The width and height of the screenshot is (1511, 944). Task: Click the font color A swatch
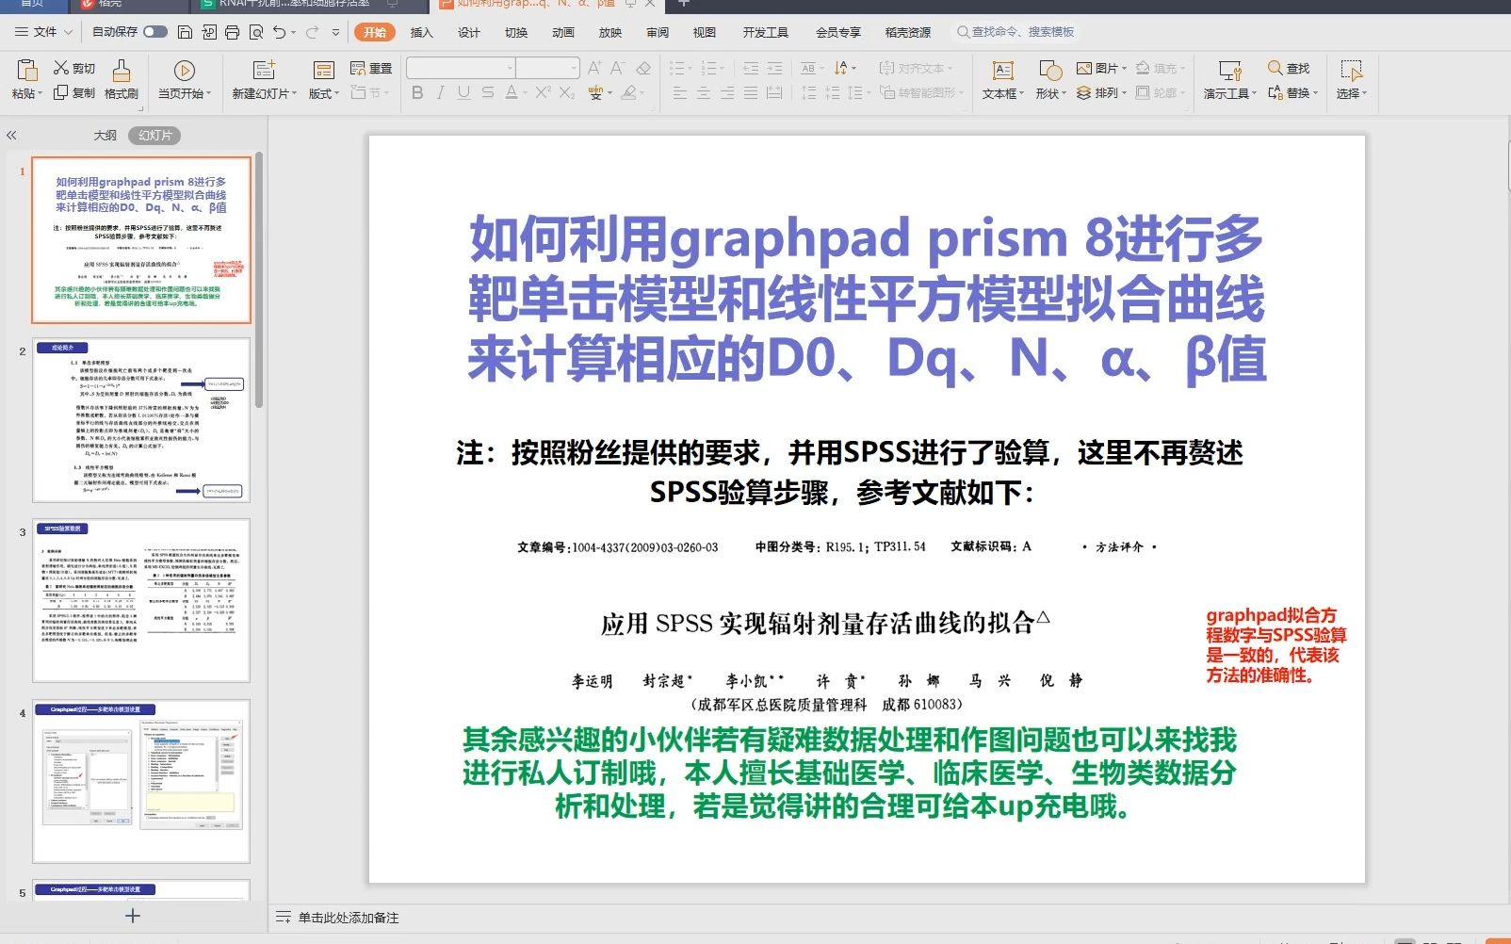[x=511, y=92]
